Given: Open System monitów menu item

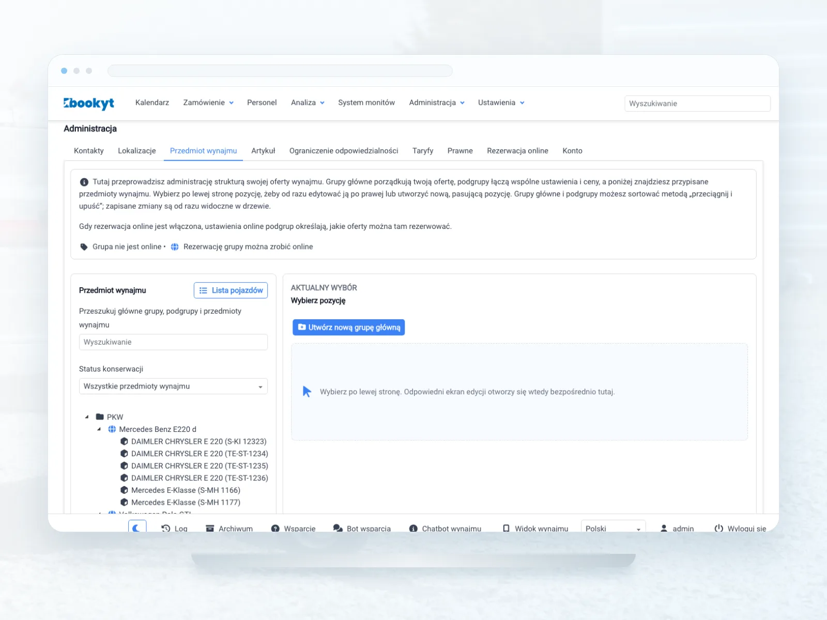Looking at the screenshot, I should click(x=366, y=103).
